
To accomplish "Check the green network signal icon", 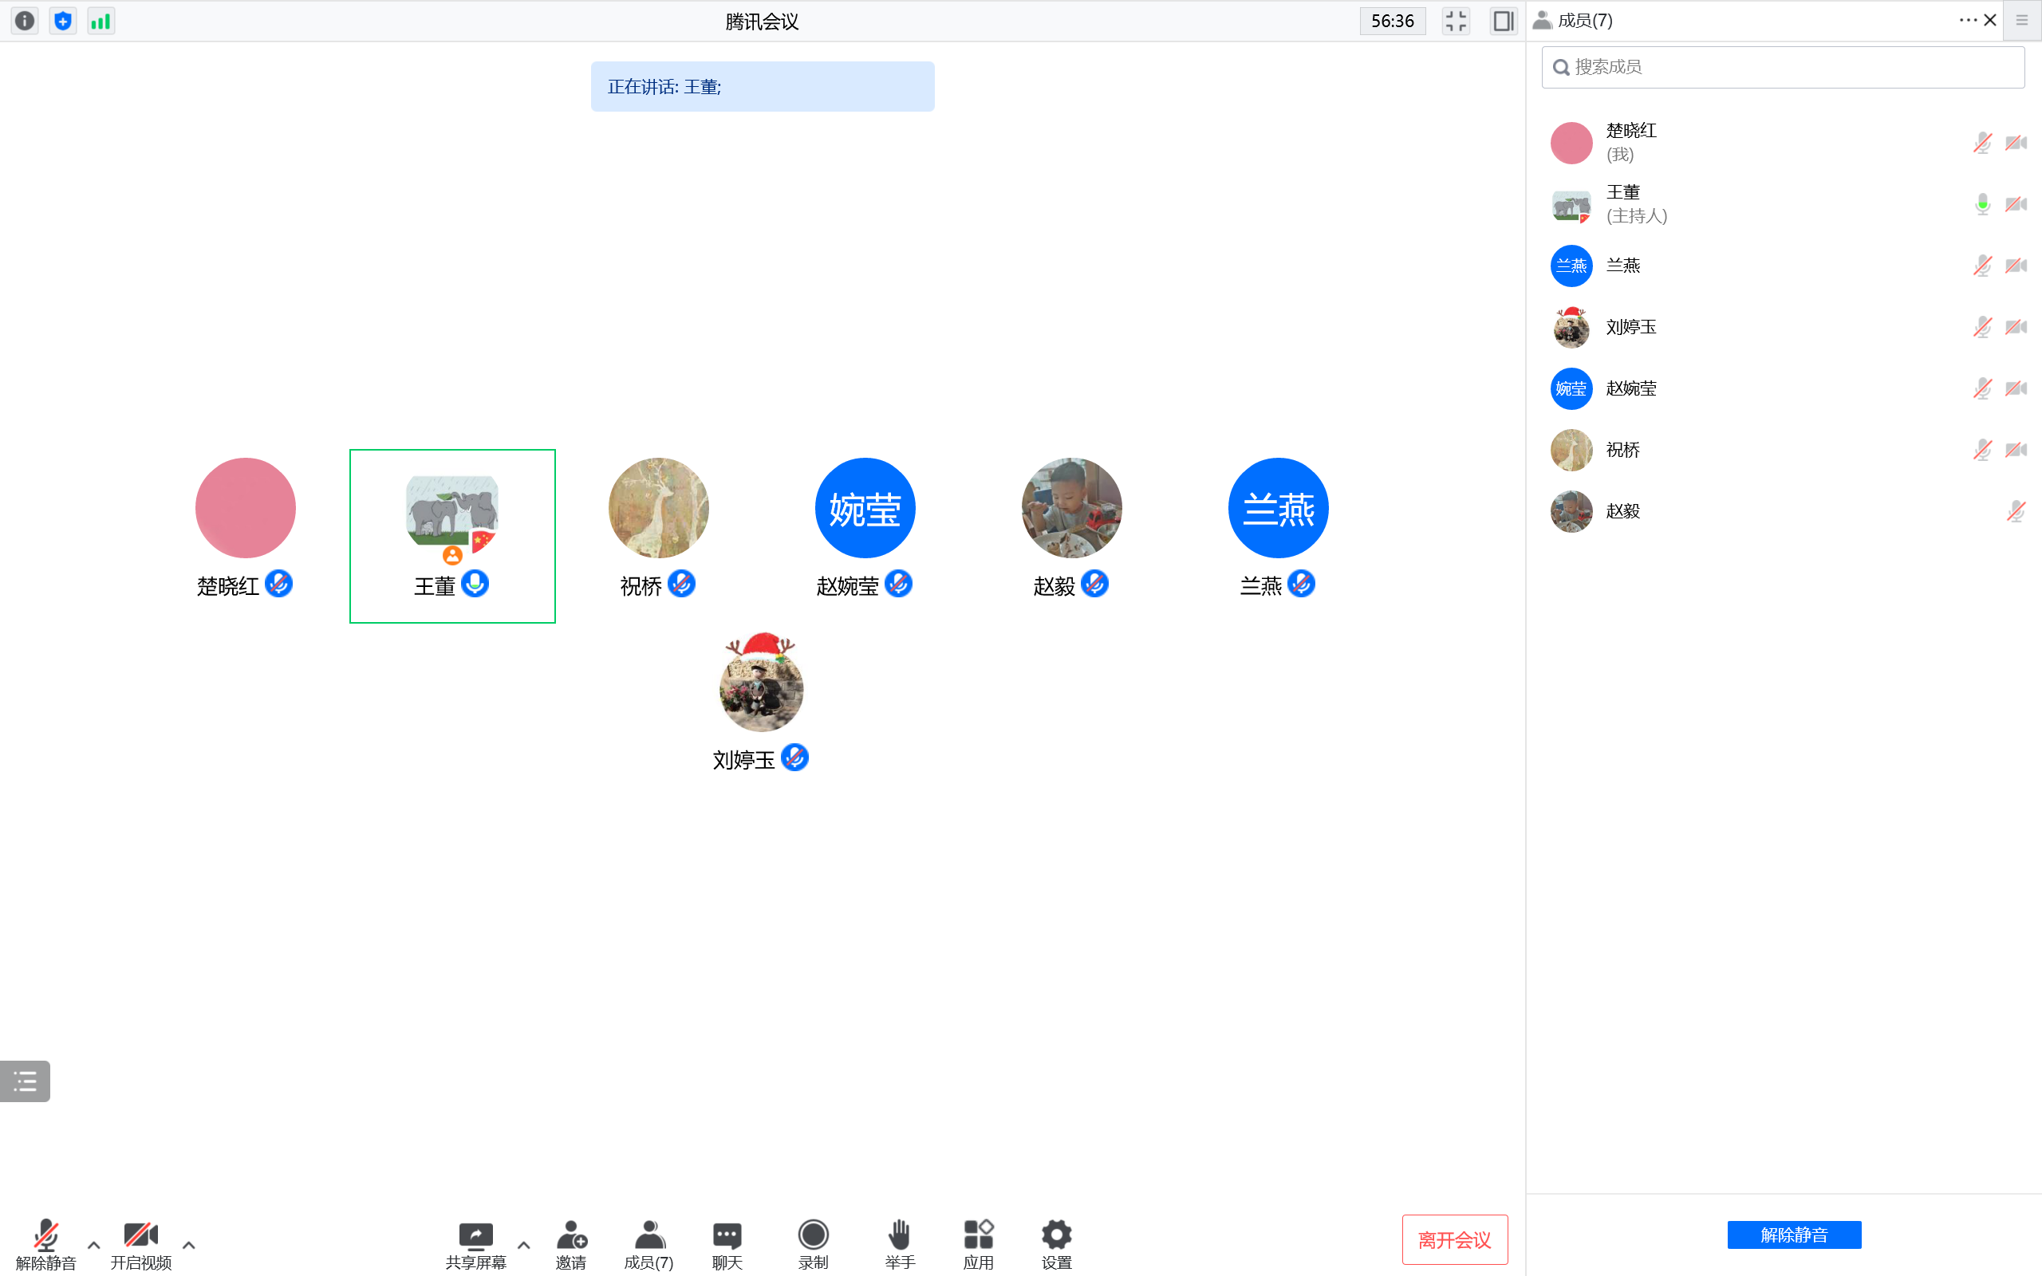I will [101, 20].
